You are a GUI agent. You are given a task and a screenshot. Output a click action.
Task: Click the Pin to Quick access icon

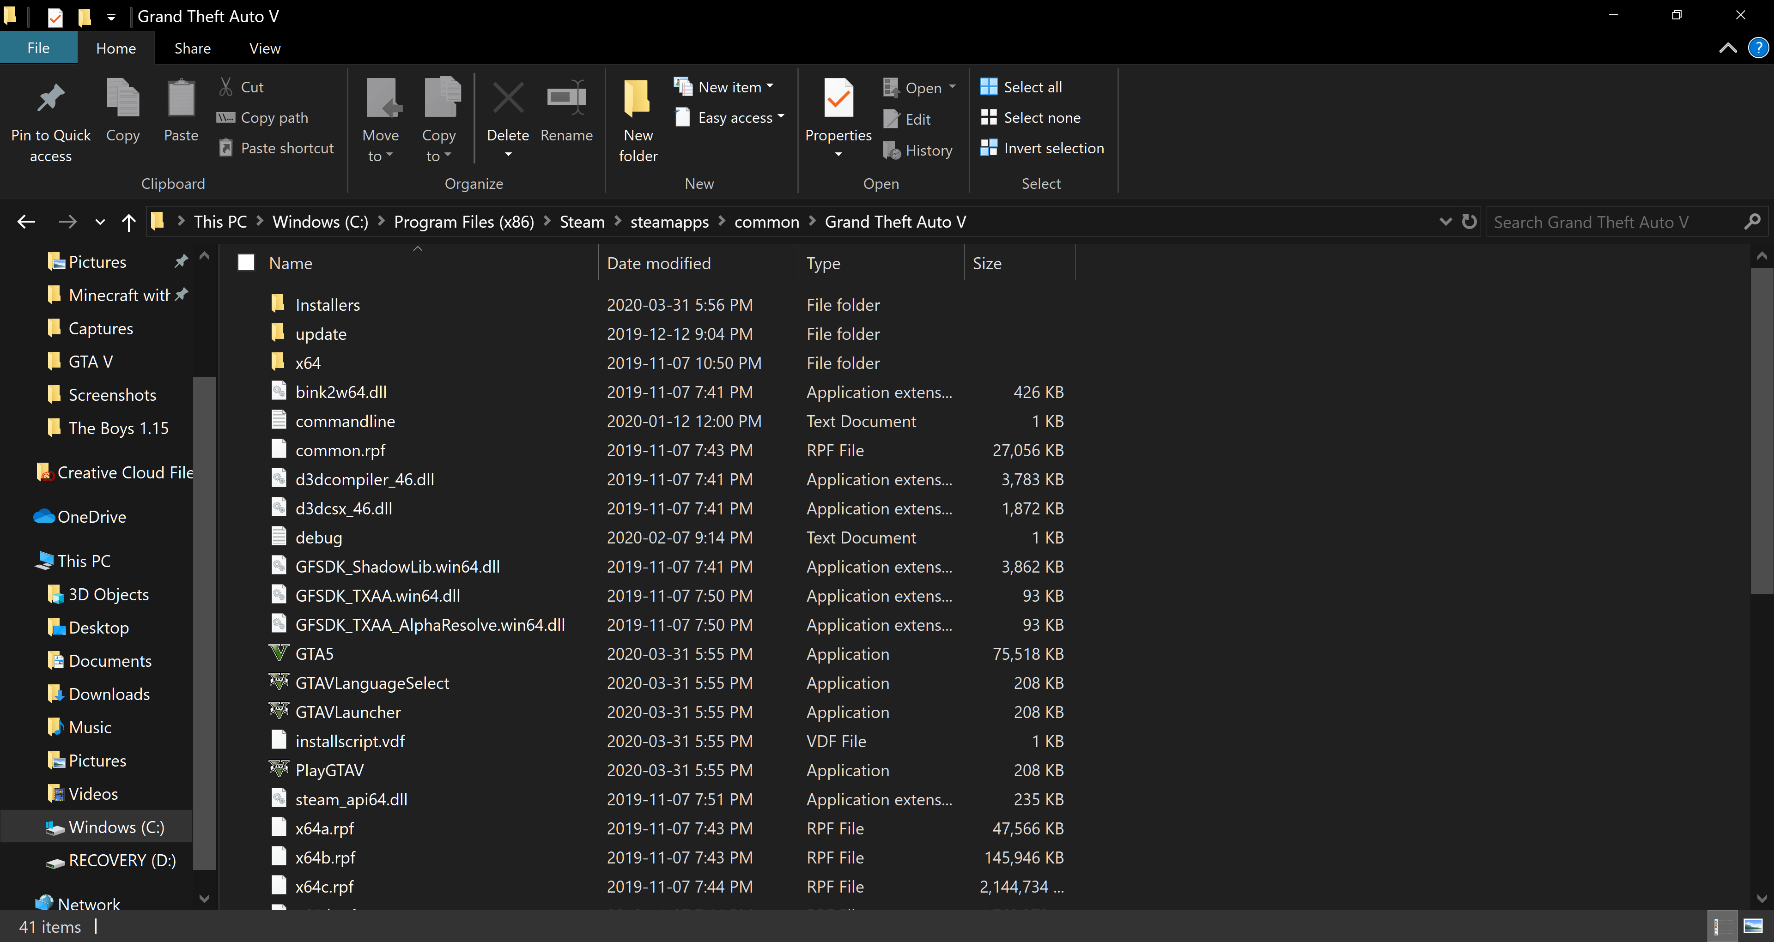(50, 98)
